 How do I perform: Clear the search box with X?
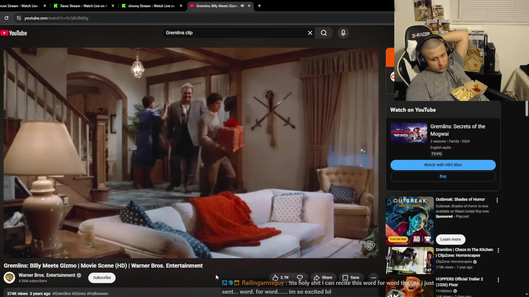pyautogui.click(x=310, y=33)
